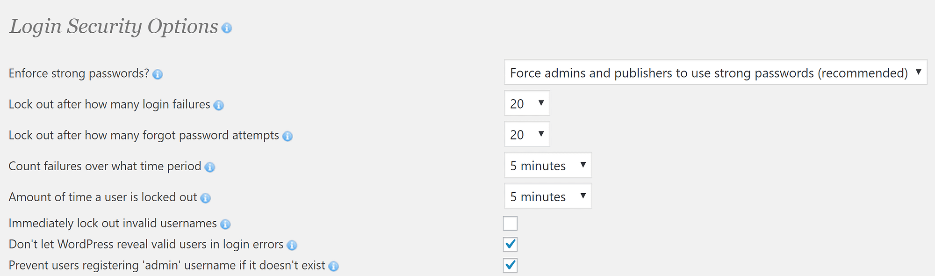This screenshot has height=276, width=935.
Task: Click info icon for forgot password attempts
Action: coord(288,136)
